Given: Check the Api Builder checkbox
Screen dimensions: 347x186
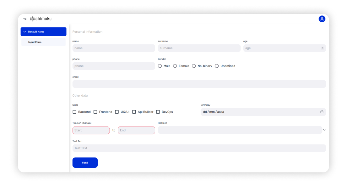Looking at the screenshot, I should point(134,112).
